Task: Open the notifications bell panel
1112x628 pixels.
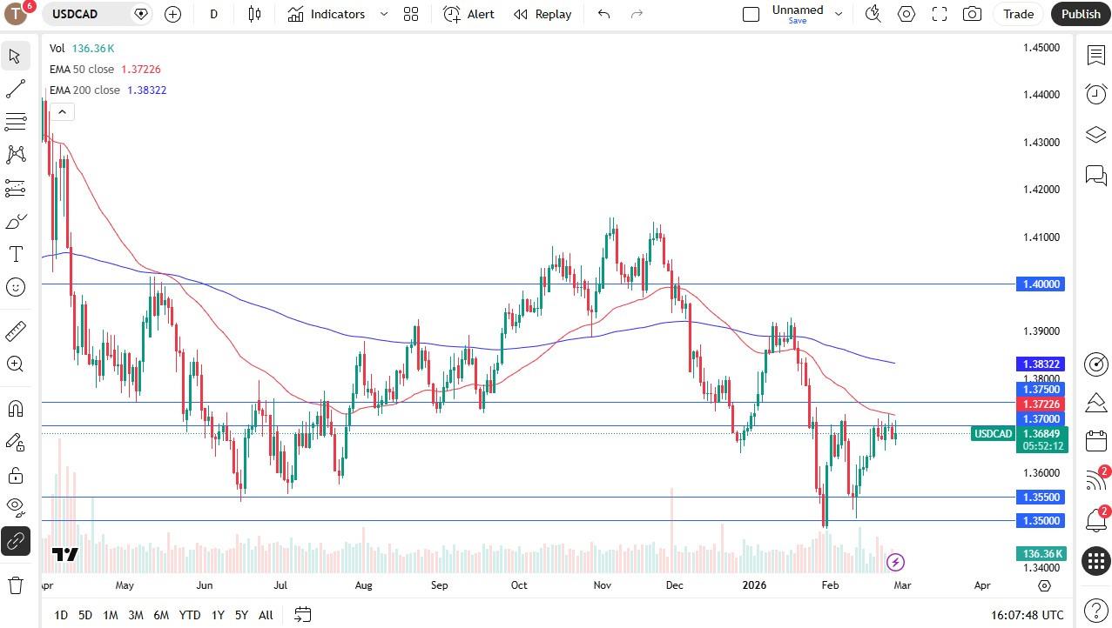Action: 1095,519
